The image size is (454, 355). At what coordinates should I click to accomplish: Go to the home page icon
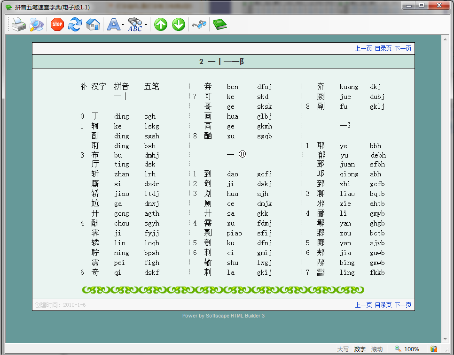click(93, 24)
